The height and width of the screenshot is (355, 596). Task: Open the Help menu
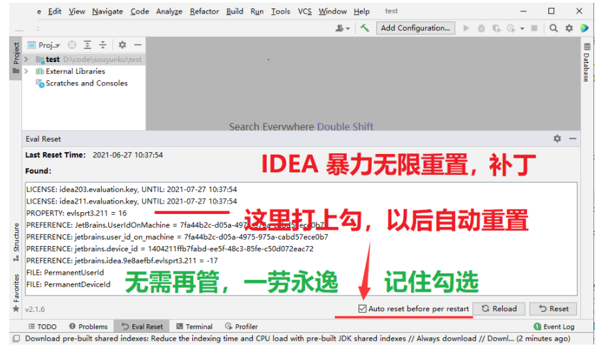(x=361, y=11)
